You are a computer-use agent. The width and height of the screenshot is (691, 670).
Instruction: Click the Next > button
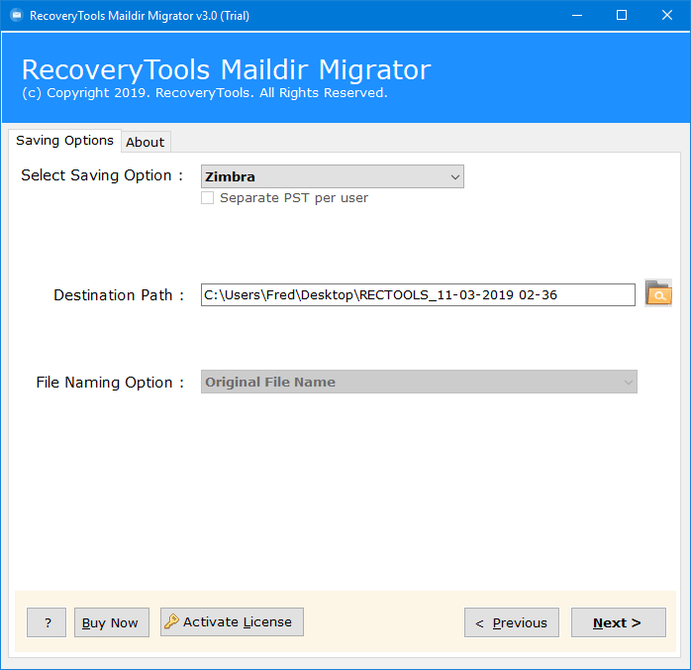click(619, 622)
